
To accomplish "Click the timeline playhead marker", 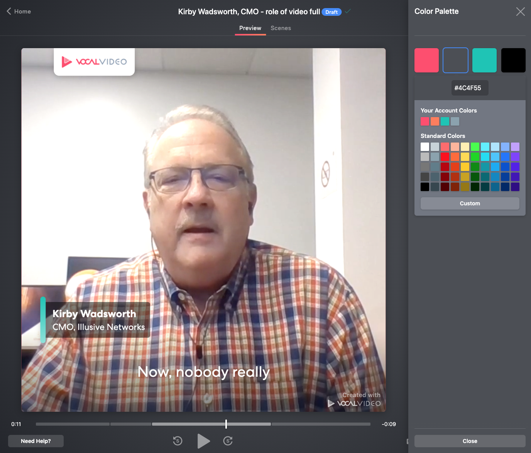I will [226, 424].
